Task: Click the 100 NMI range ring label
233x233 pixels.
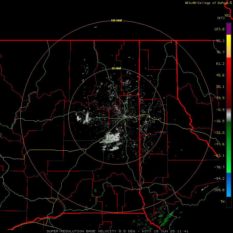Action: (x=116, y=20)
